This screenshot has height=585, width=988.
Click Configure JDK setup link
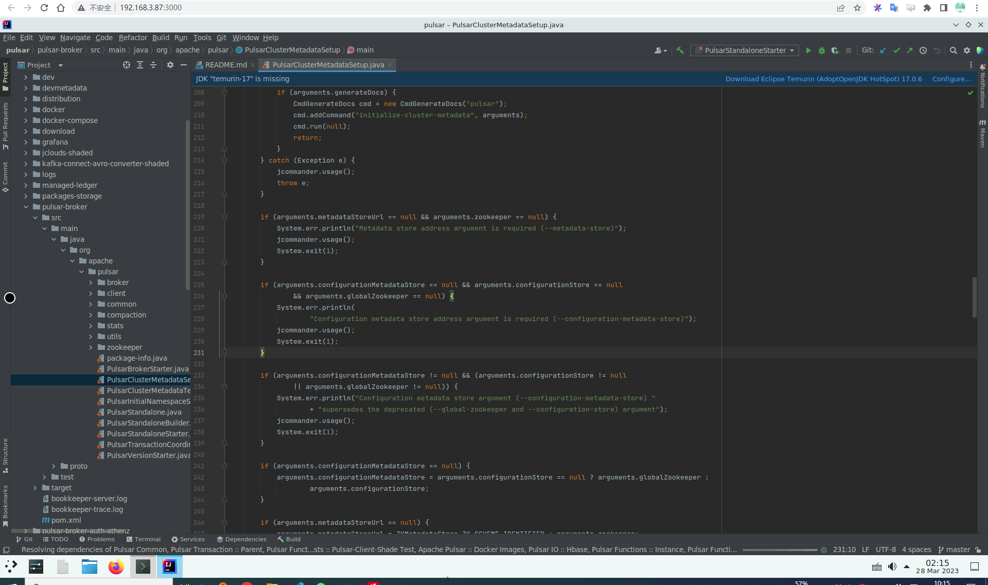[x=950, y=78]
